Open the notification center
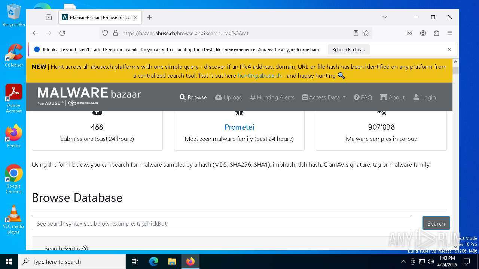The image size is (479, 269). pyautogui.click(x=467, y=262)
